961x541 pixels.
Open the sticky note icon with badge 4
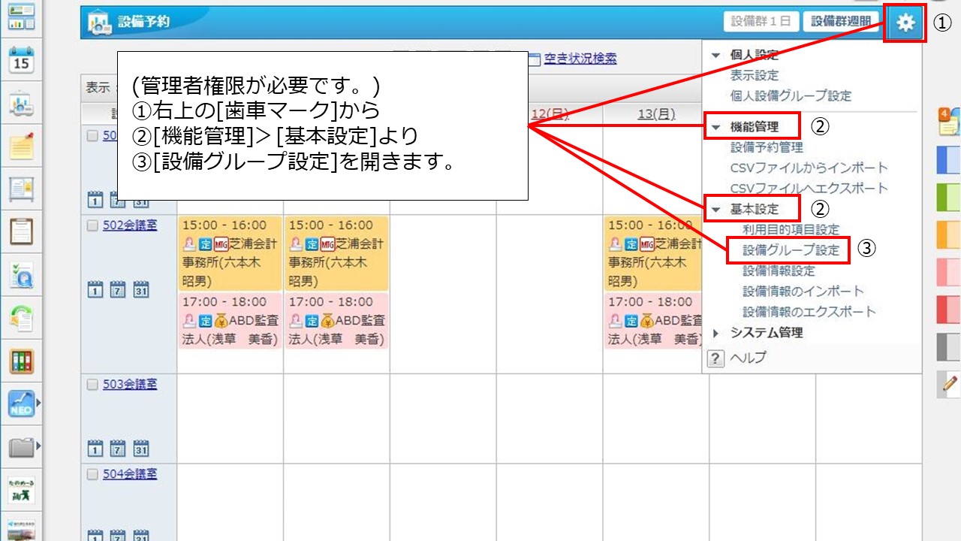click(x=948, y=120)
